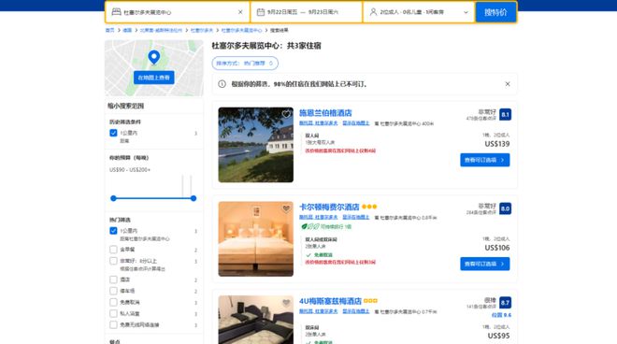Image resolution: width=617 pixels, height=344 pixels.
Task: Click the district link under 施恩兰伯格酒店
Action: point(319,123)
